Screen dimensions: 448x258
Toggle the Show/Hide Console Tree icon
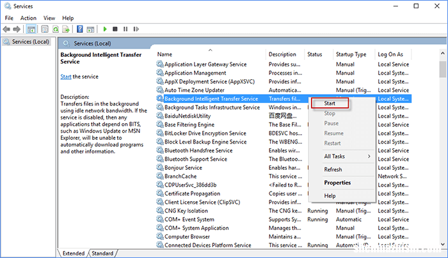click(x=31, y=29)
